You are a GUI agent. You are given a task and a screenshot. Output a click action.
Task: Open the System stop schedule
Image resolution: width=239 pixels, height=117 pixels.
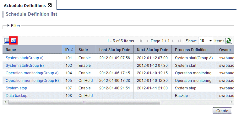16,88
